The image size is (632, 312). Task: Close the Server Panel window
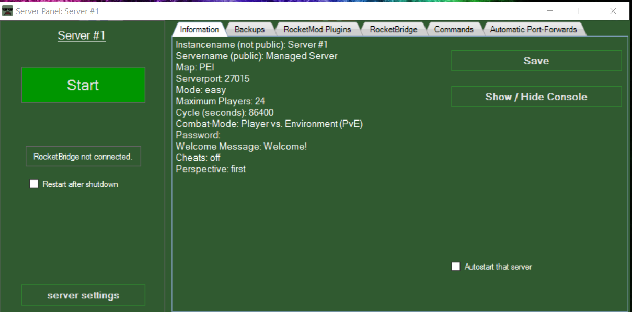(x=613, y=11)
